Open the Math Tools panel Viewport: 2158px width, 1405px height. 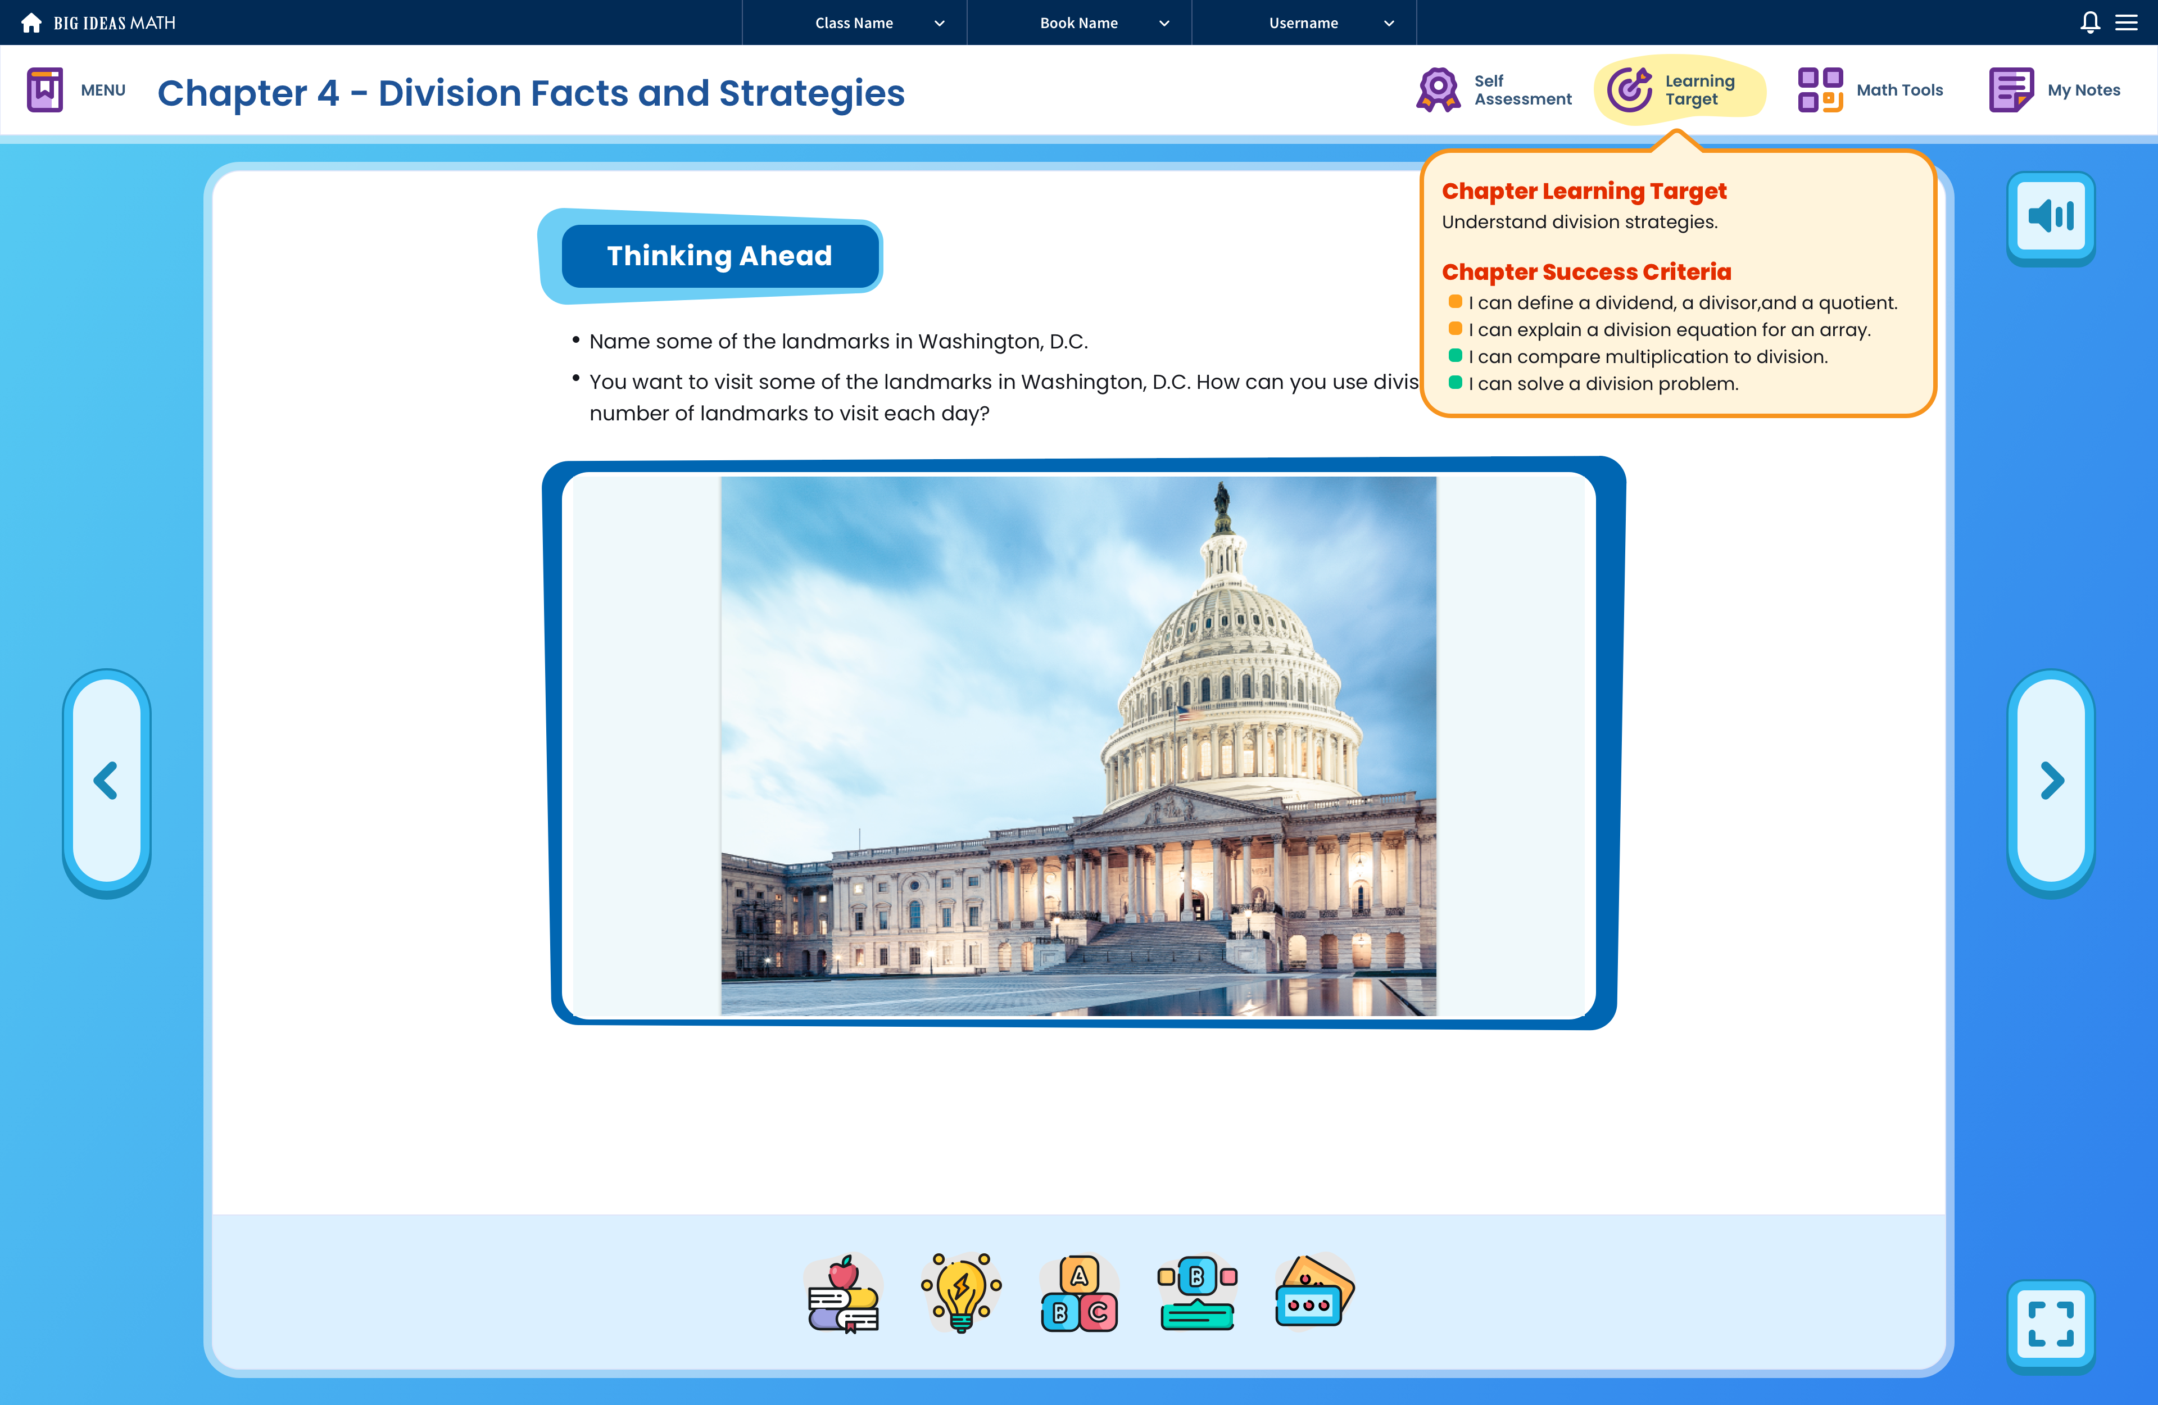[1821, 90]
